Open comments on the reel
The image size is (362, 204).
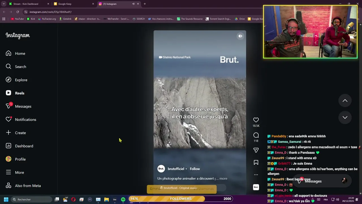(x=256, y=135)
